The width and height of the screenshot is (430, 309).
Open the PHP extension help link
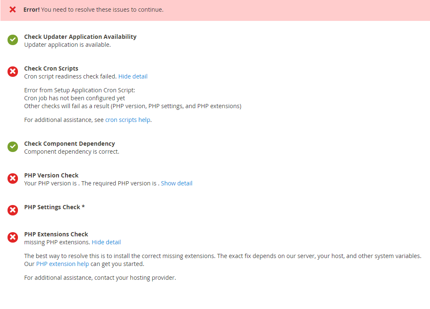click(x=63, y=264)
